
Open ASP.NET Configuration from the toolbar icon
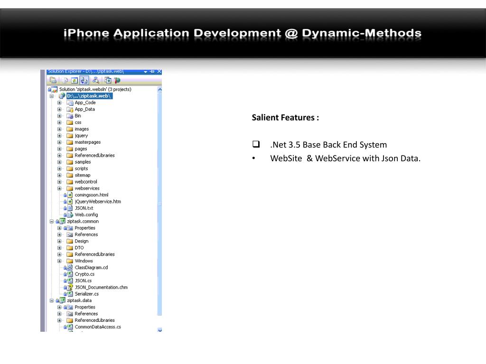[x=117, y=81]
